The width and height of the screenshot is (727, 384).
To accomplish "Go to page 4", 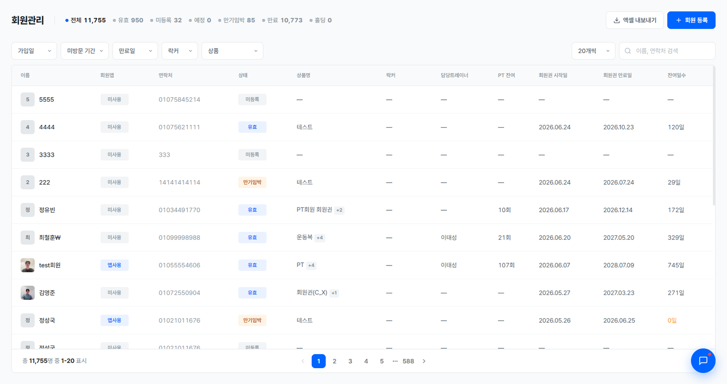I will (366, 361).
